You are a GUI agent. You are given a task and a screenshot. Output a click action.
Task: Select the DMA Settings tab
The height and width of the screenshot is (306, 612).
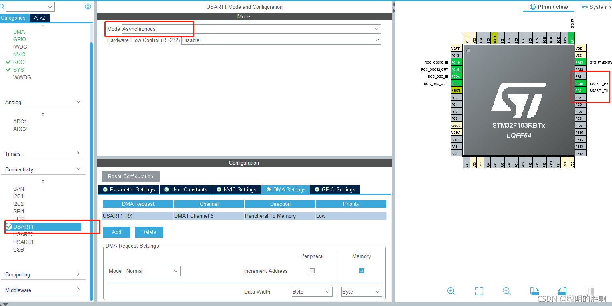pos(286,189)
